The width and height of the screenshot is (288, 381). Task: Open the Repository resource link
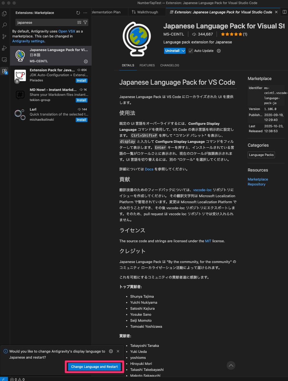click(x=257, y=184)
